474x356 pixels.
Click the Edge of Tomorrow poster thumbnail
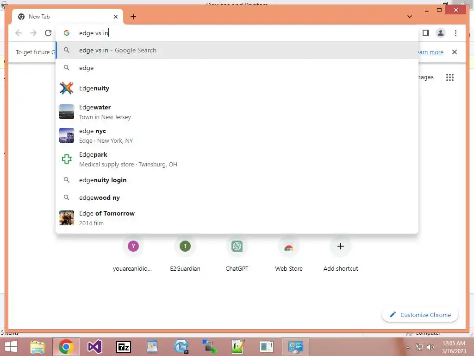pyautogui.click(x=67, y=218)
